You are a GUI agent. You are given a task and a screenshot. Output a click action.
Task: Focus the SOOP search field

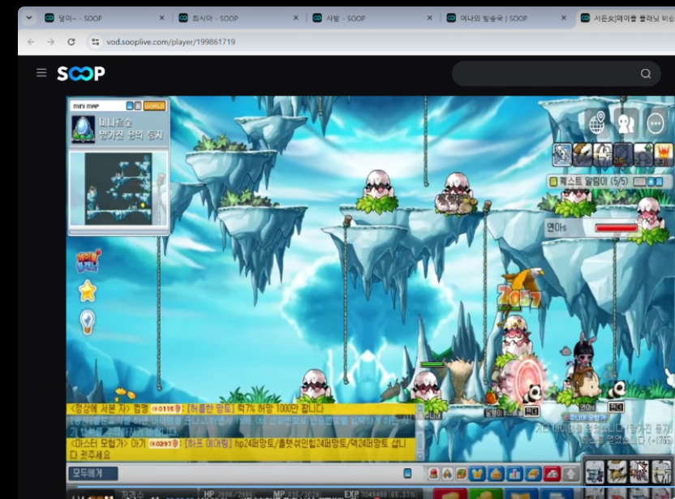point(556,74)
